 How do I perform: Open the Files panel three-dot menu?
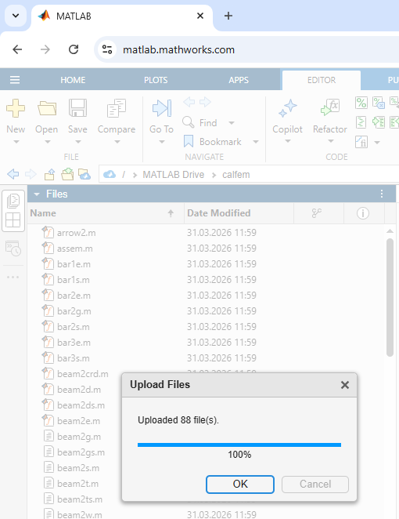(x=382, y=194)
